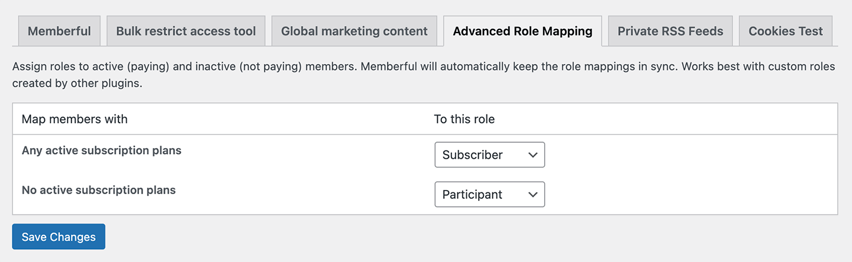Click the "Map members with" column header
This screenshot has width=852, height=262.
point(75,119)
